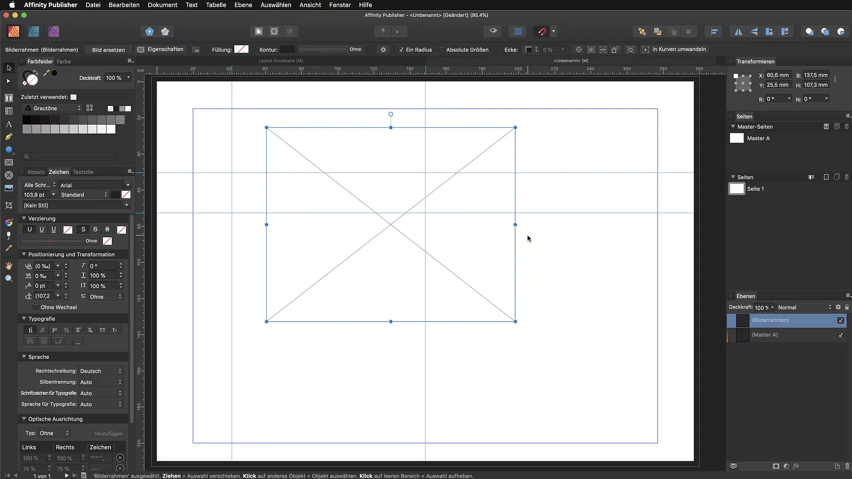Toggle the ligatures fi typography button
Image resolution: width=852 pixels, height=479 pixels.
(30, 330)
